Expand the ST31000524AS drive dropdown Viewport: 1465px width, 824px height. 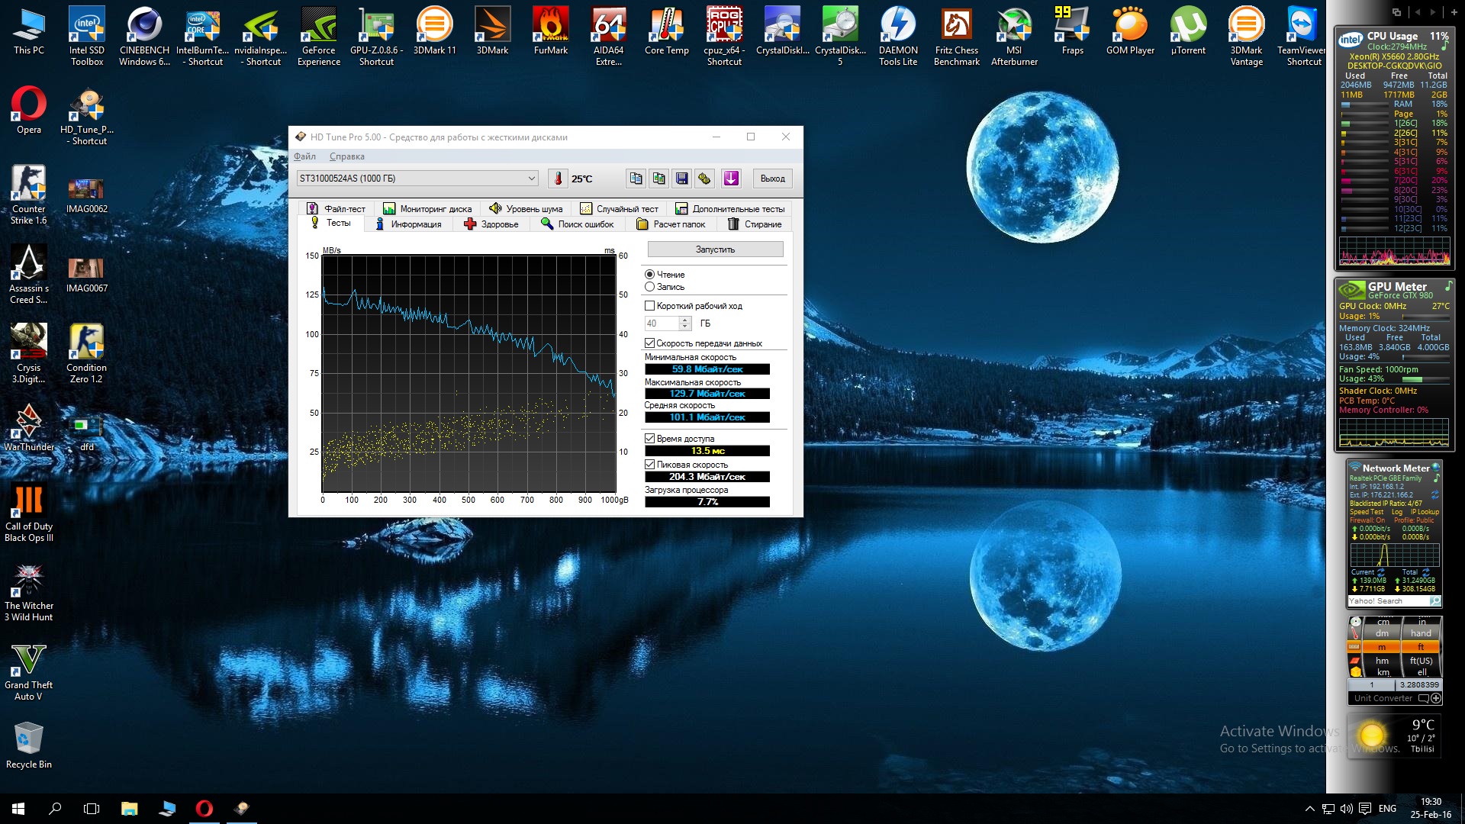531,179
